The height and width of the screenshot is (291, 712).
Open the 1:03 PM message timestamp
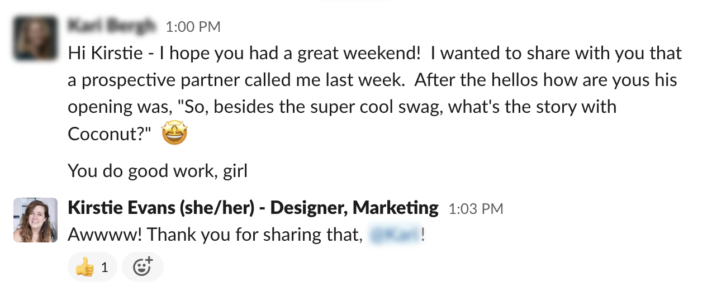[476, 209]
